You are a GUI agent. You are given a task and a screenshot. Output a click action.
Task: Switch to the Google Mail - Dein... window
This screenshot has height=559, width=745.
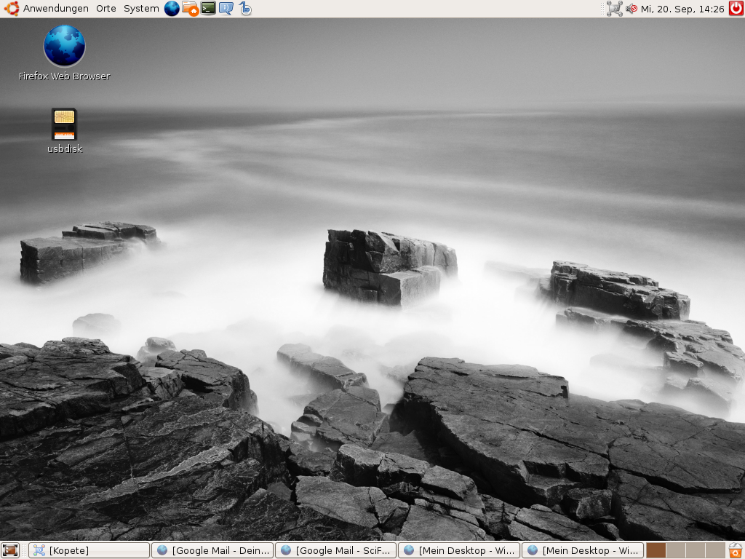point(212,550)
